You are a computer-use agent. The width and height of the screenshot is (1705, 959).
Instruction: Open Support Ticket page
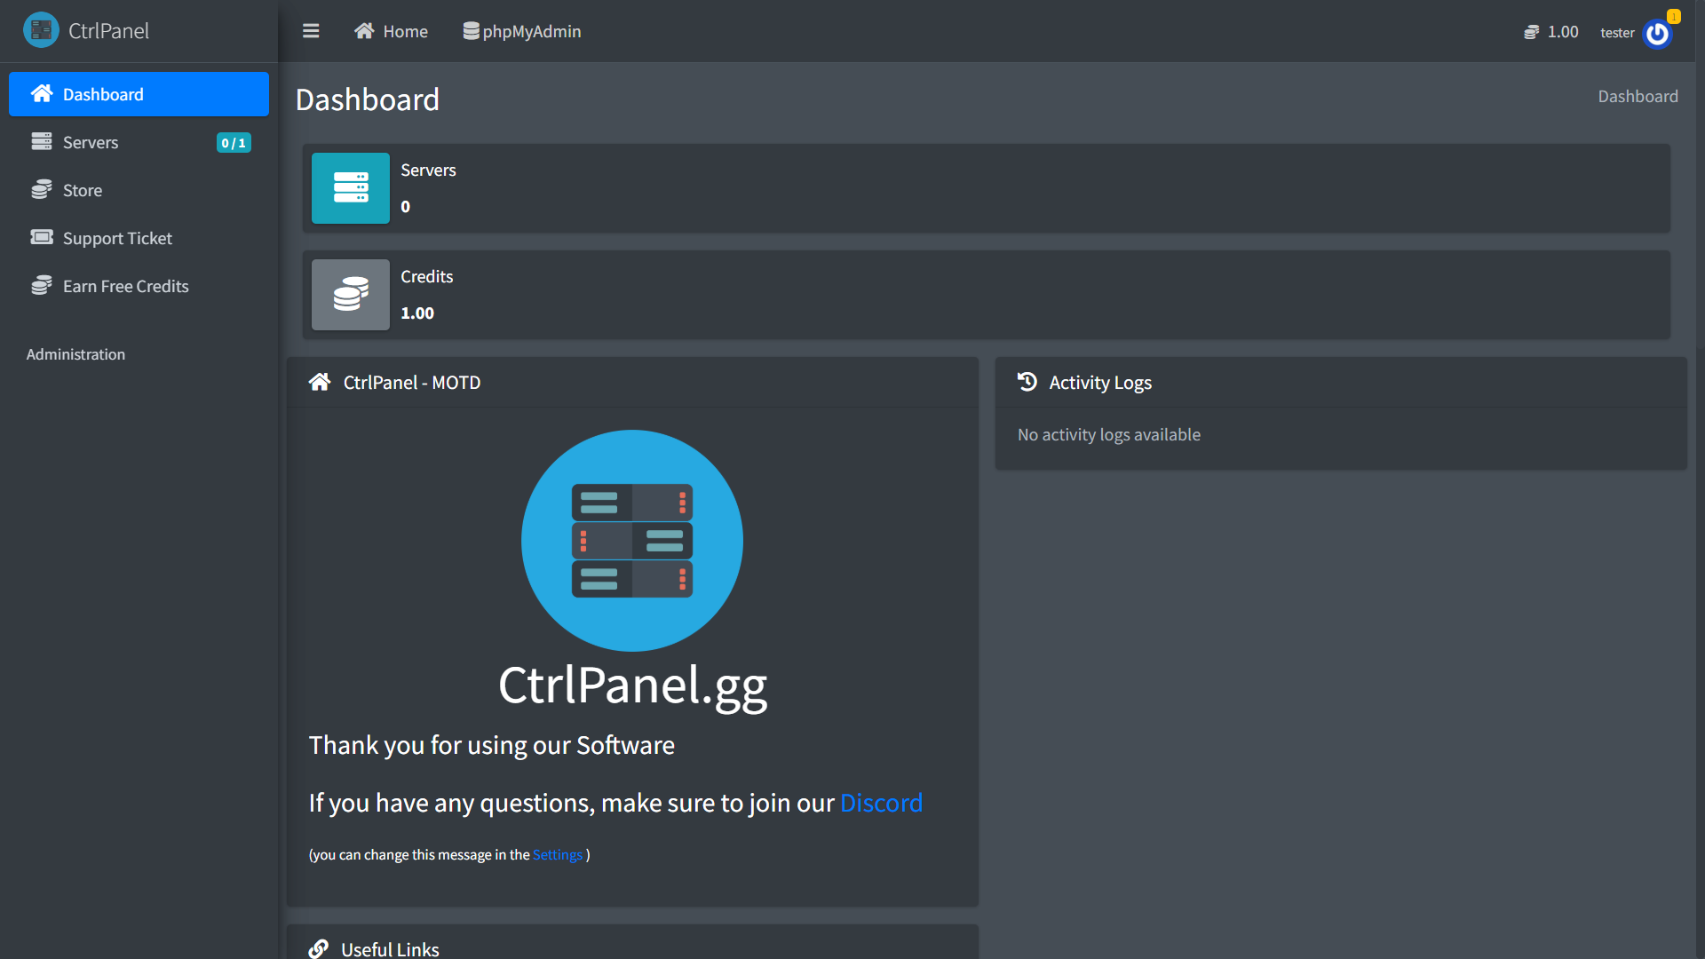pos(117,238)
